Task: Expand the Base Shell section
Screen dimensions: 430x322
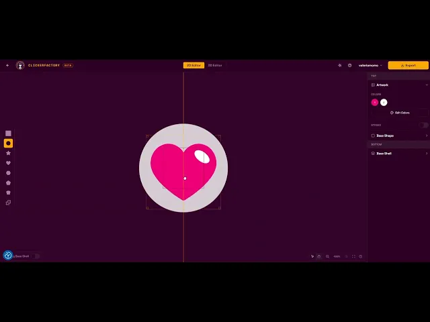Action: (427, 154)
